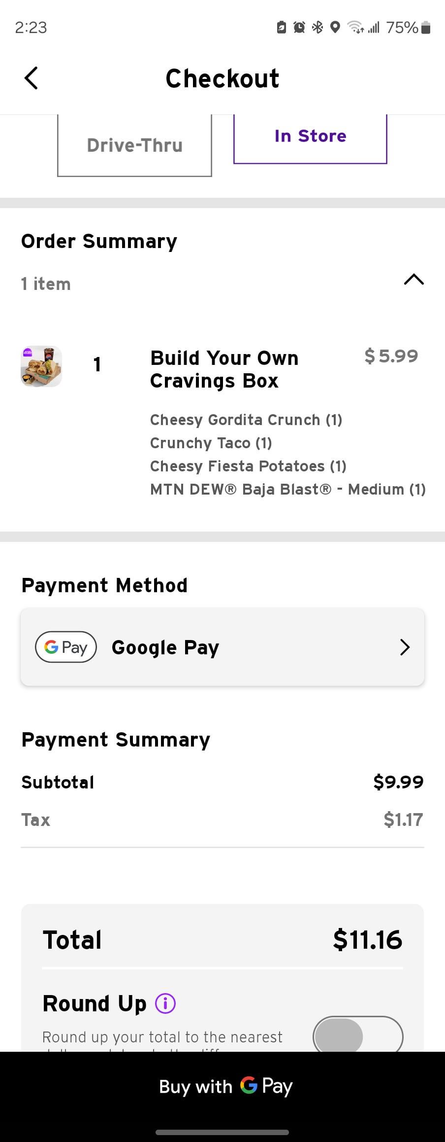Tap the back arrow icon
Viewport: 445px width, 1142px height.
pos(31,78)
